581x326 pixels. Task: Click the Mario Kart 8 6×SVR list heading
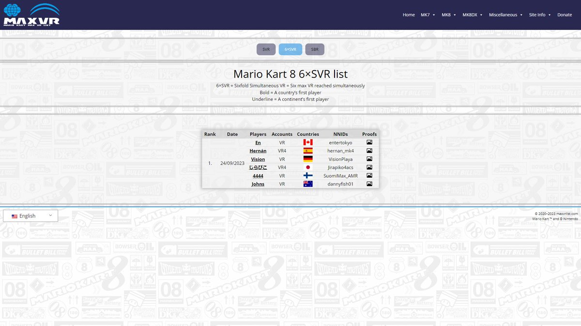[290, 74]
